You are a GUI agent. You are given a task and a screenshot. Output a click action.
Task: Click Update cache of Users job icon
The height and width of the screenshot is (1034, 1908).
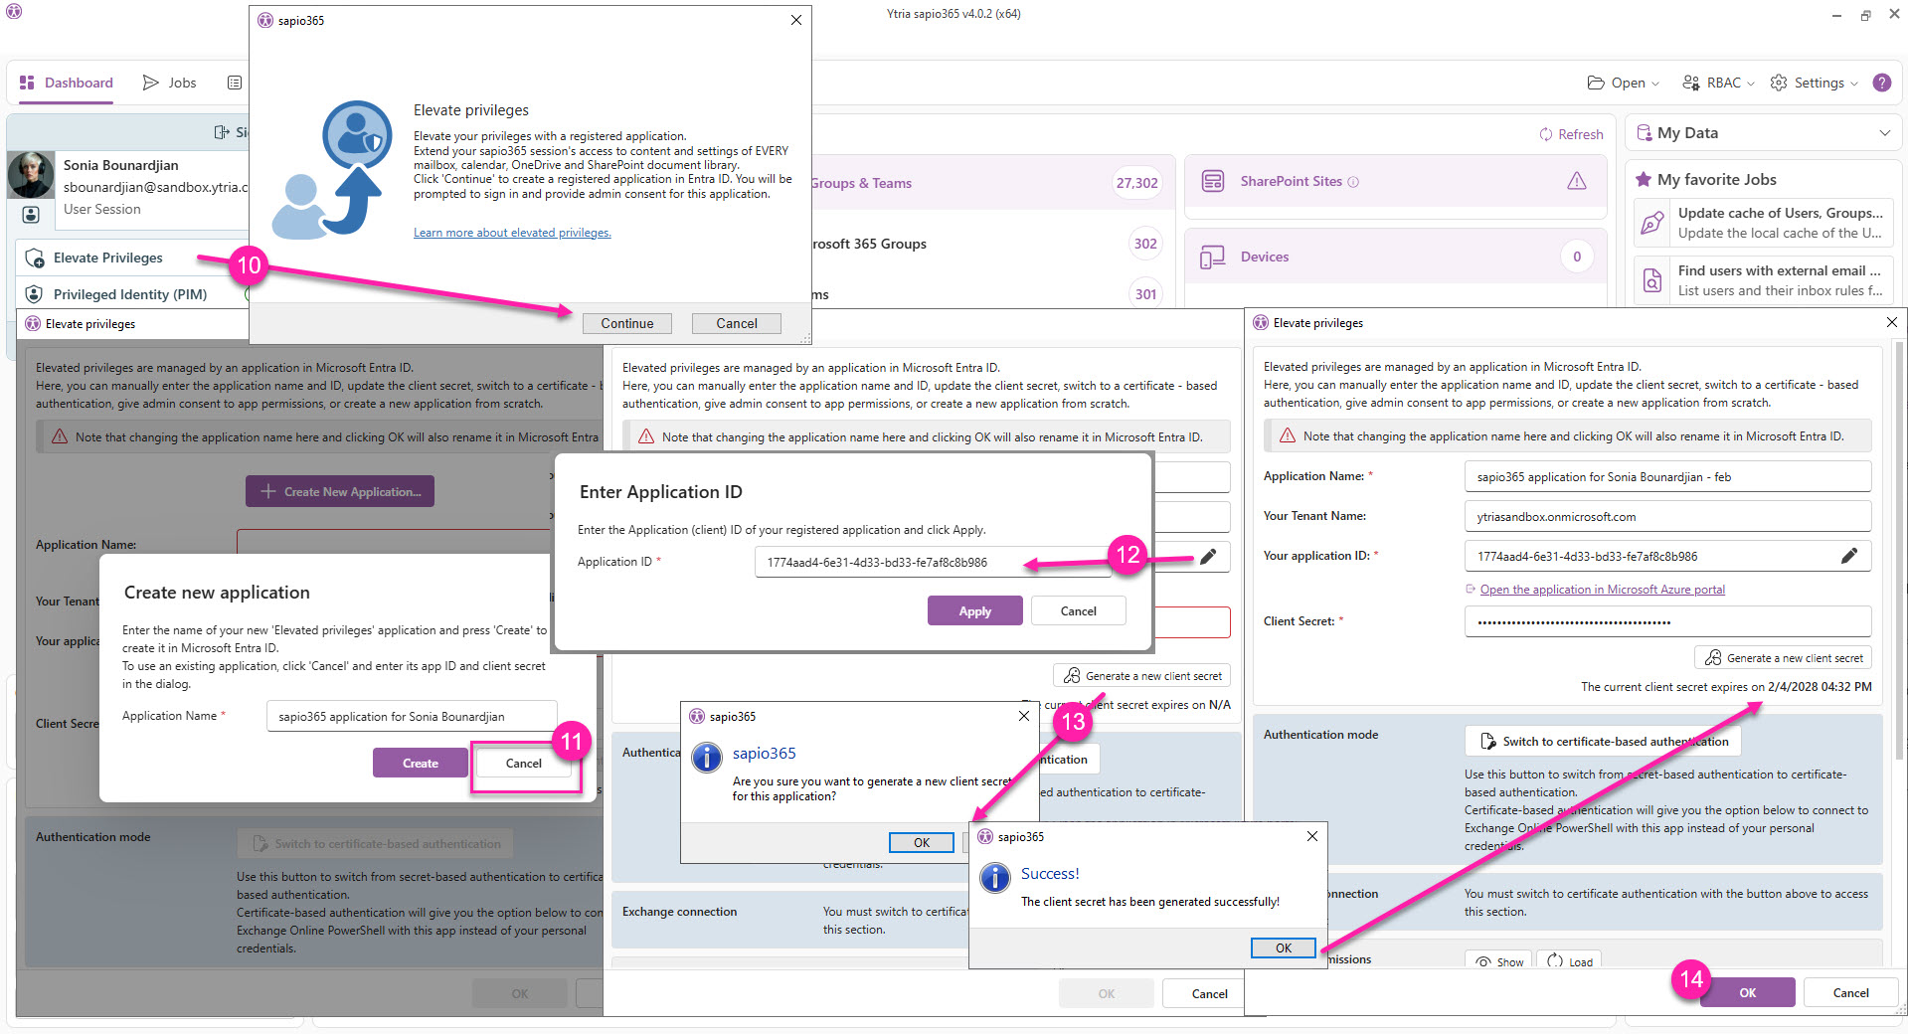[1652, 223]
